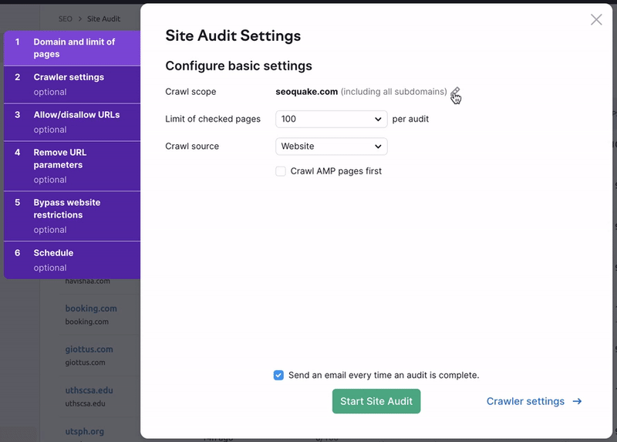Image resolution: width=617 pixels, height=442 pixels.
Task: Open Schedule step
Action: click(72, 260)
